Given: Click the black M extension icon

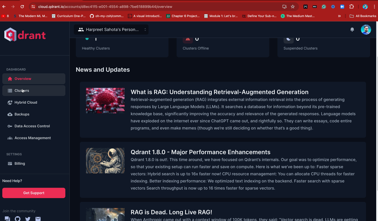Looking at the screenshot, I should click(x=306, y=7).
